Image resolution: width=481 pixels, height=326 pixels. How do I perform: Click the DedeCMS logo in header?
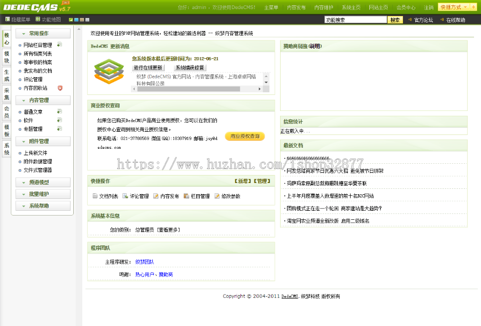[x=37, y=7]
